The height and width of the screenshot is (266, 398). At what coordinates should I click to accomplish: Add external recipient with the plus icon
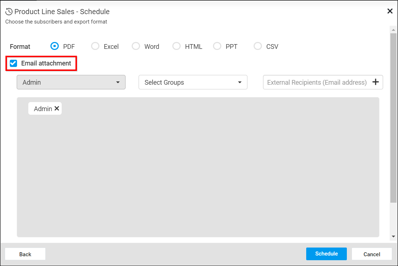click(x=376, y=82)
